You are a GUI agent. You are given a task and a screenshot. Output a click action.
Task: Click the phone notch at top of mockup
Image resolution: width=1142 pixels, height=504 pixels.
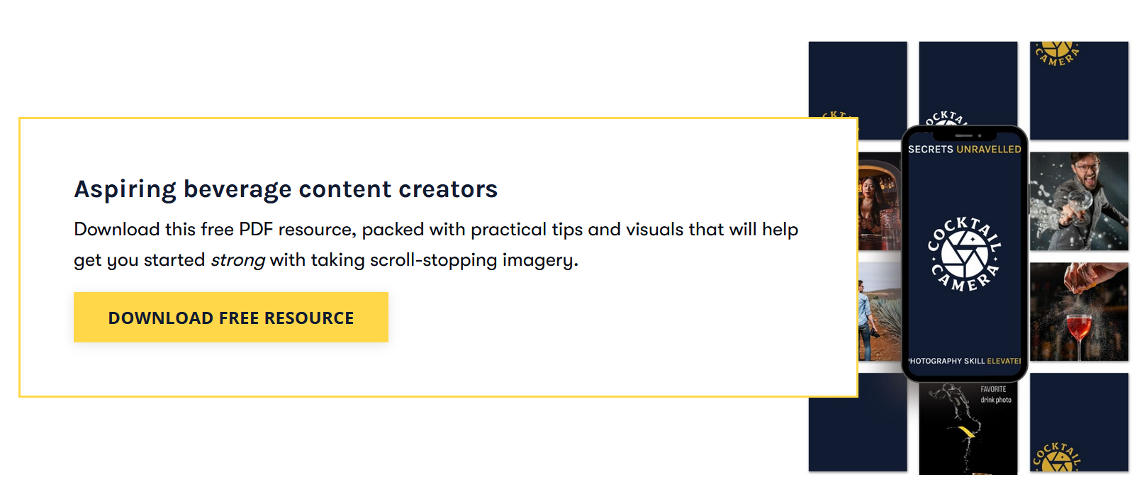pos(964,135)
